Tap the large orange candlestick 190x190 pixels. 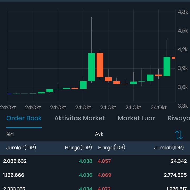pos(100,65)
